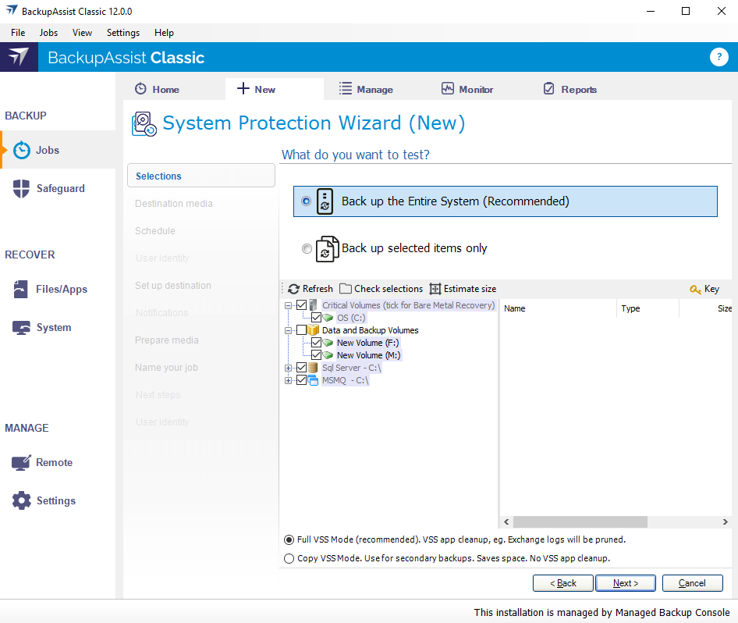Click the Next button
This screenshot has width=738, height=623.
(626, 583)
